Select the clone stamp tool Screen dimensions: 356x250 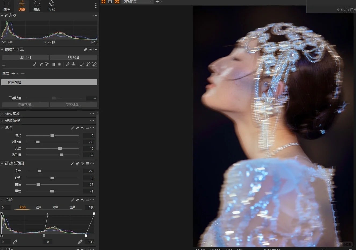[73, 64]
